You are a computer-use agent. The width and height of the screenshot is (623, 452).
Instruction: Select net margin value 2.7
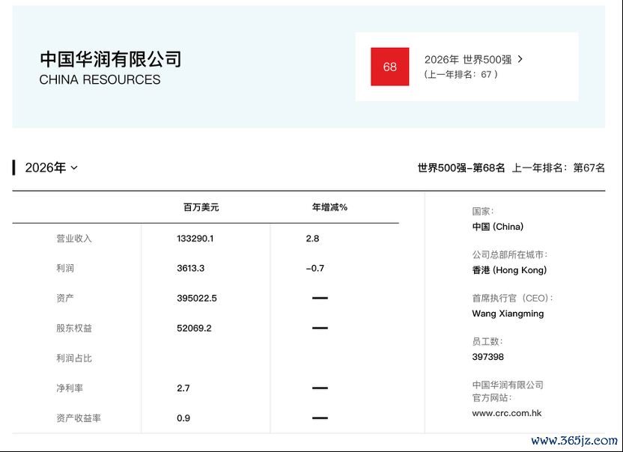point(183,388)
